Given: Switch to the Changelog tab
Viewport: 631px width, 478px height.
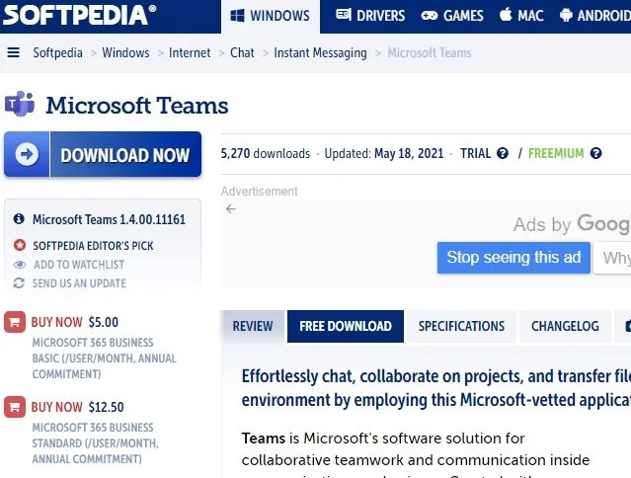Looking at the screenshot, I should click(x=565, y=326).
